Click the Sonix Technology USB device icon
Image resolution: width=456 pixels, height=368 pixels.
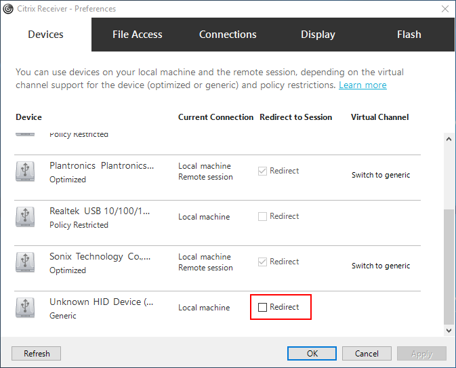pos(25,262)
